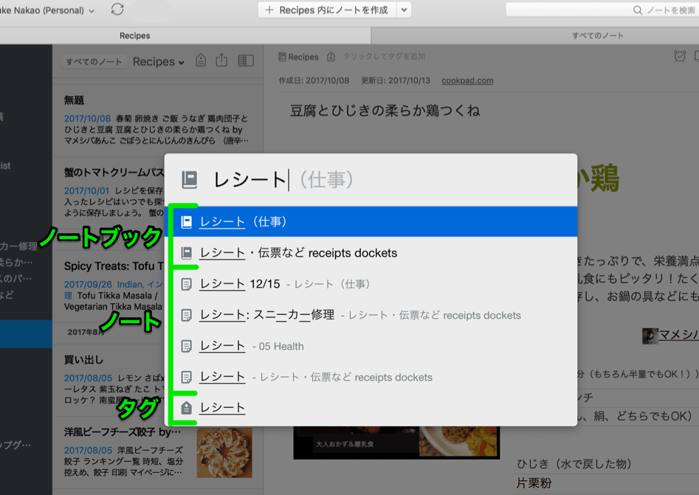
Task: Click the dumpling photo thumbnail in the note list
Action: coord(224,453)
